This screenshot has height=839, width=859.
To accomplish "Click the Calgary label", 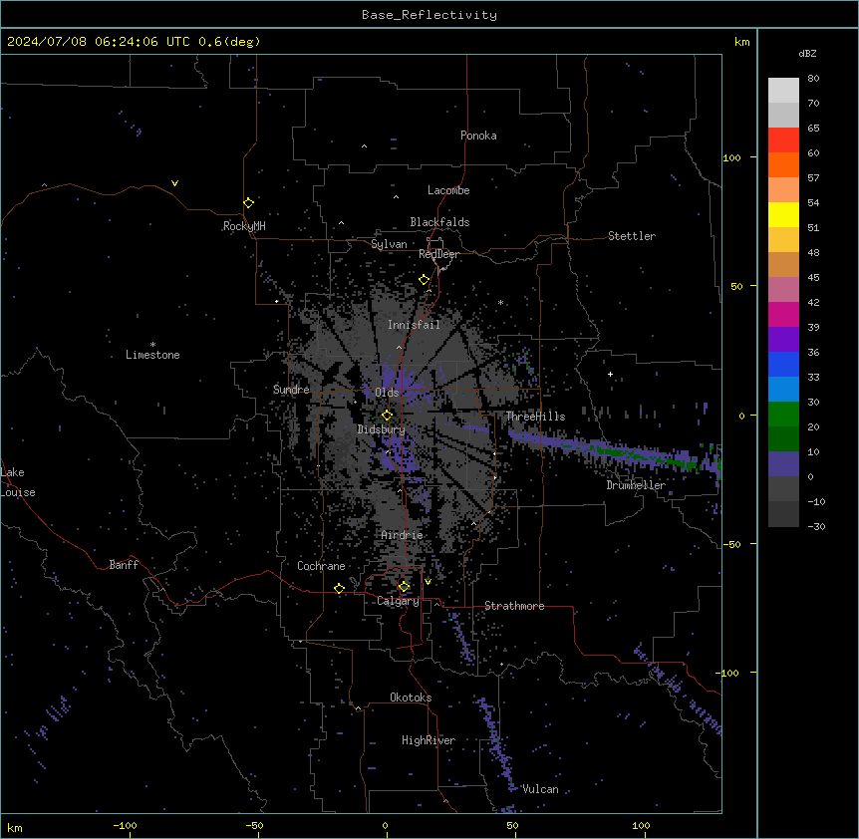I will pyautogui.click(x=399, y=601).
